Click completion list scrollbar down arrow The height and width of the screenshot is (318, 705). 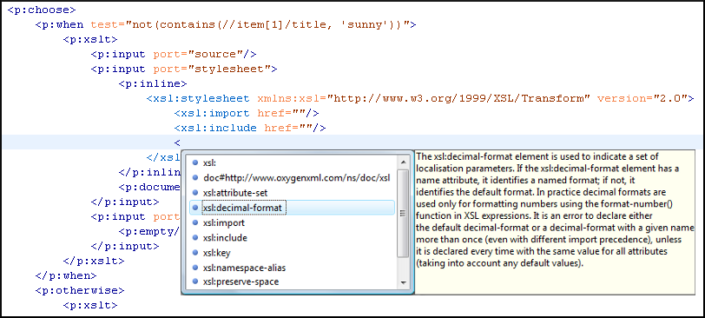(x=403, y=282)
